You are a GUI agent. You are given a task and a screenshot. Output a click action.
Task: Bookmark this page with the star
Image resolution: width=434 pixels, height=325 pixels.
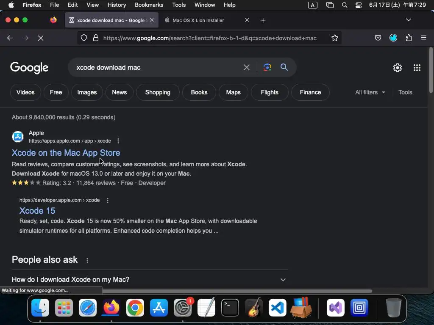tap(335, 38)
